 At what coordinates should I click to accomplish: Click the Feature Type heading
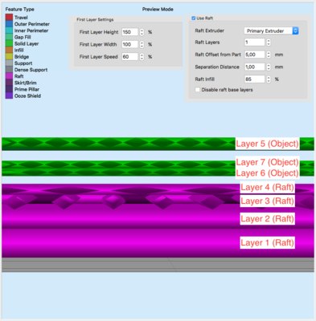tap(20, 10)
